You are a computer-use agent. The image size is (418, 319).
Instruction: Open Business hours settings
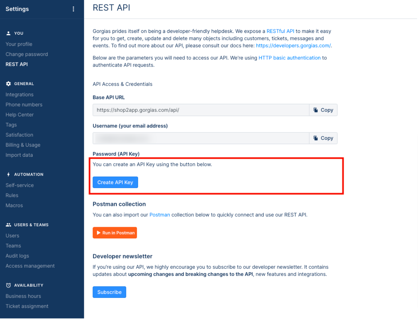coord(23,296)
